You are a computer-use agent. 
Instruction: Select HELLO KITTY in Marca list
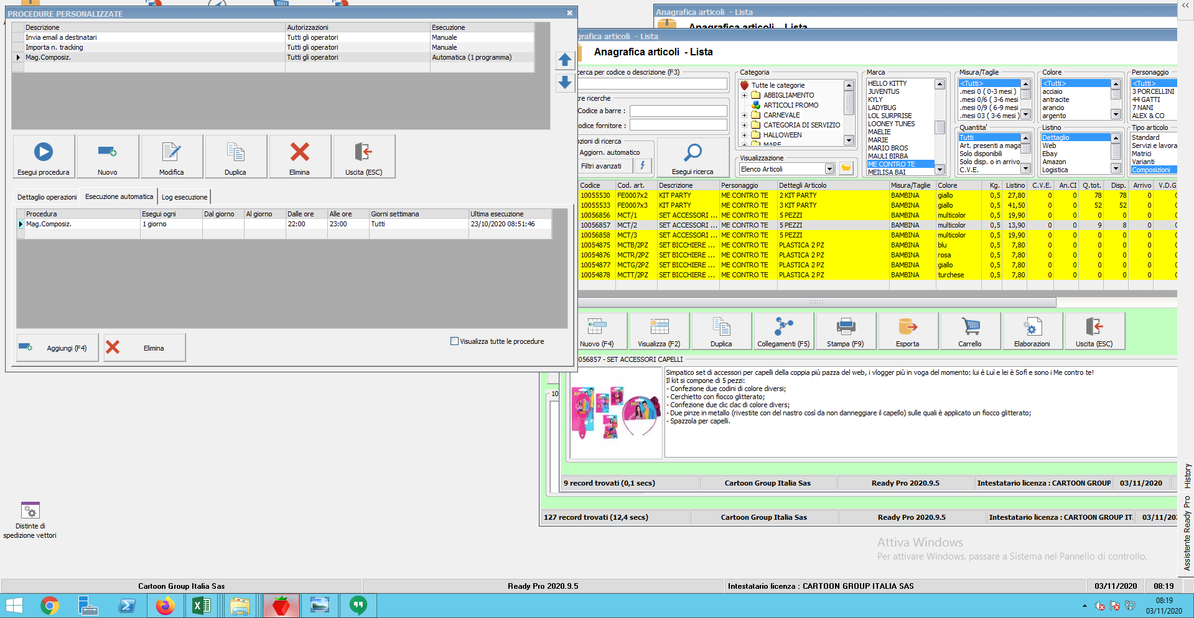(x=887, y=83)
